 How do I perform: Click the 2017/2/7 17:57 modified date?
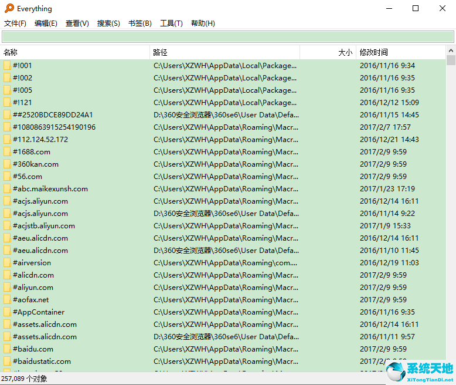tap(385, 127)
